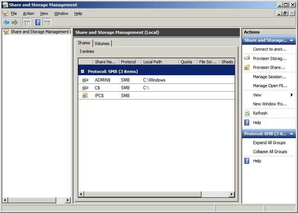Click tree pane scrollbar right arrow
This screenshot has height=213, width=298.
coord(67,200)
